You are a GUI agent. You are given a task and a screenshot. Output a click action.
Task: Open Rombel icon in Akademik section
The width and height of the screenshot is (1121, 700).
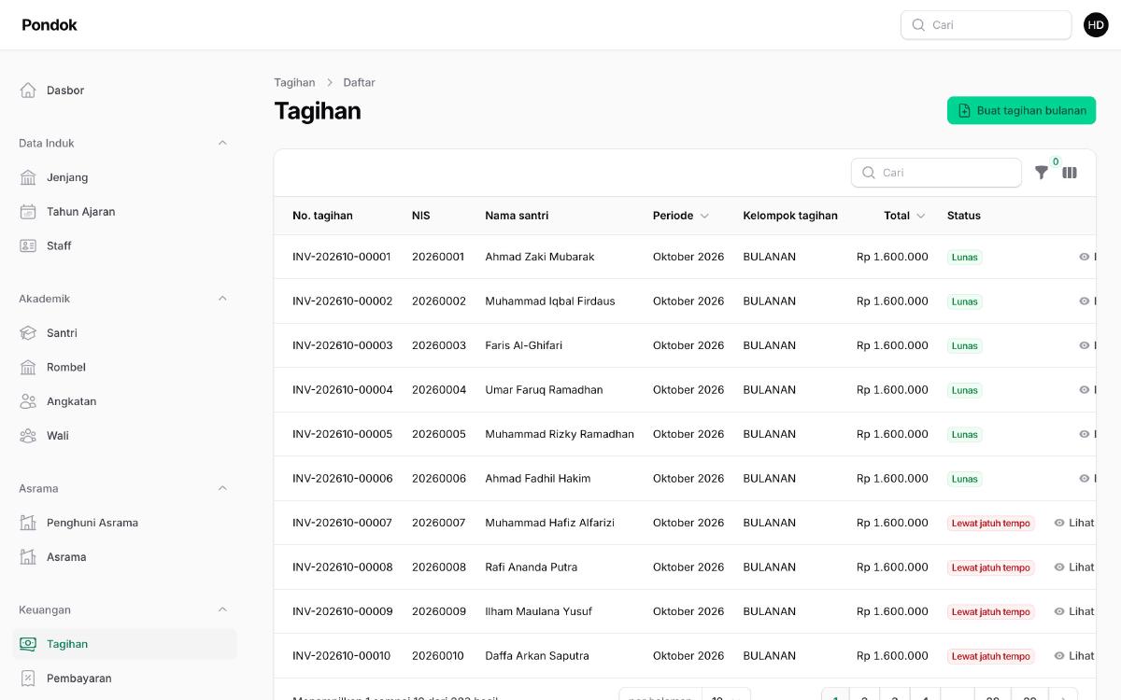(28, 367)
